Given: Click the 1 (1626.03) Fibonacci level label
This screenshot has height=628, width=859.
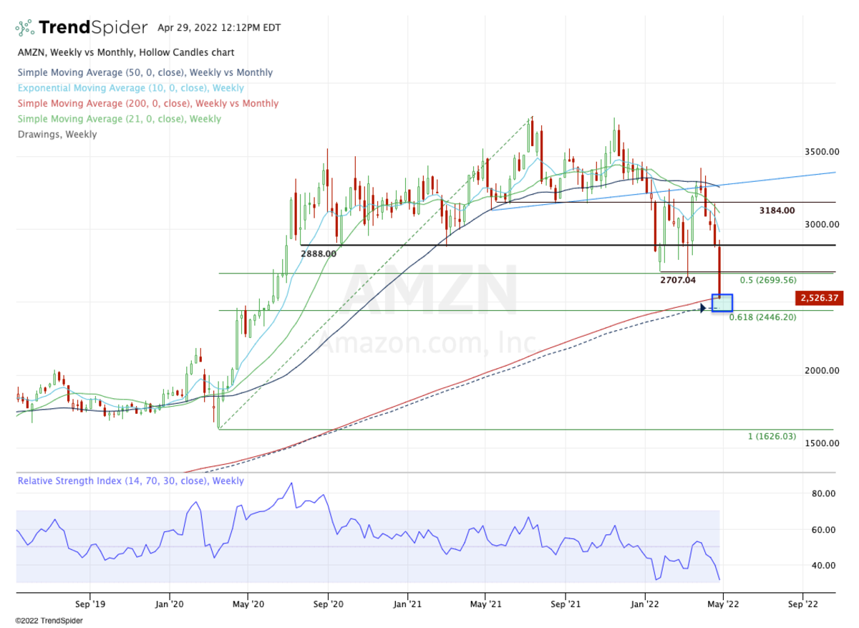Looking at the screenshot, I should pyautogui.click(x=772, y=436).
